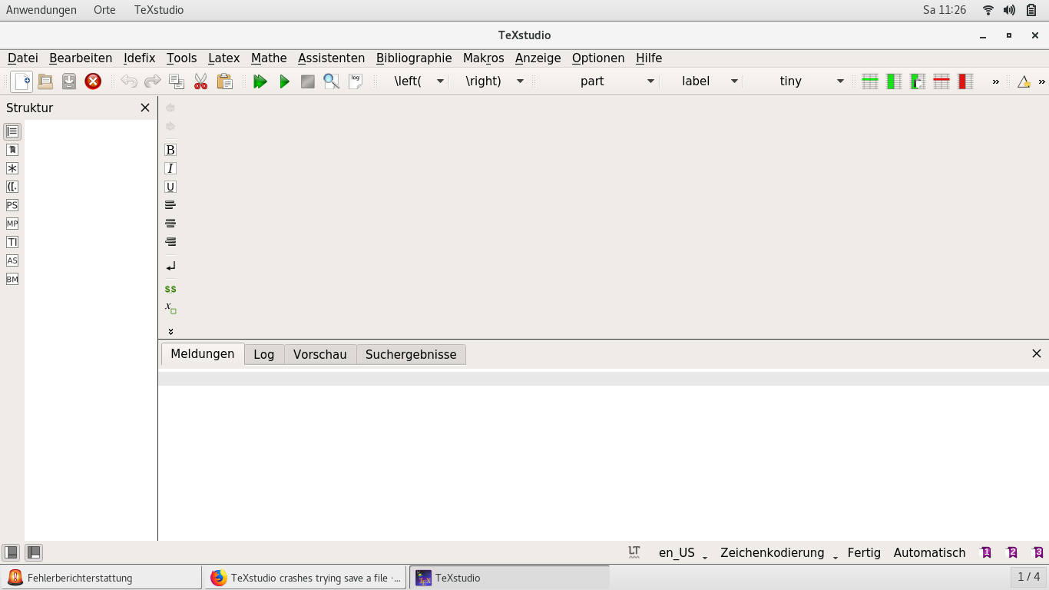This screenshot has height=590, width=1049.
Task: Insert a newline with the return-arrow icon
Action: pyautogui.click(x=170, y=266)
